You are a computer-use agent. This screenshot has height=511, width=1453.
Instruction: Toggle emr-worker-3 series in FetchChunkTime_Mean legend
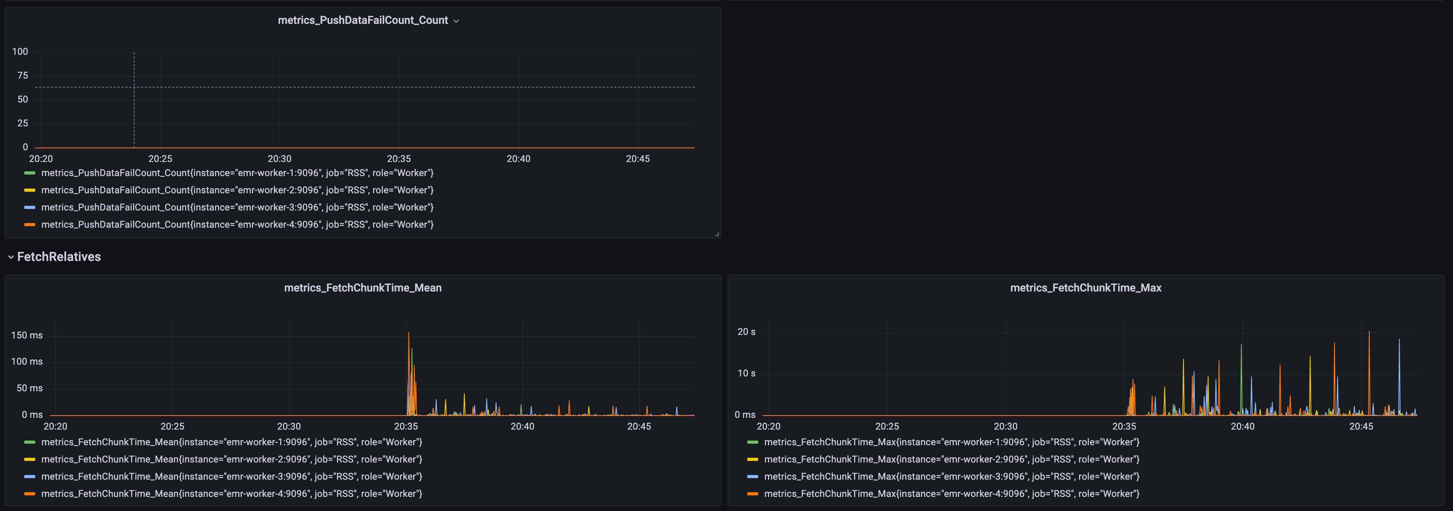(x=231, y=477)
